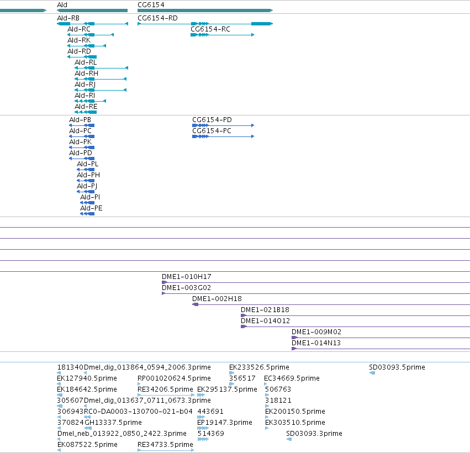Click the DME1-021B18 clone label

(265, 310)
